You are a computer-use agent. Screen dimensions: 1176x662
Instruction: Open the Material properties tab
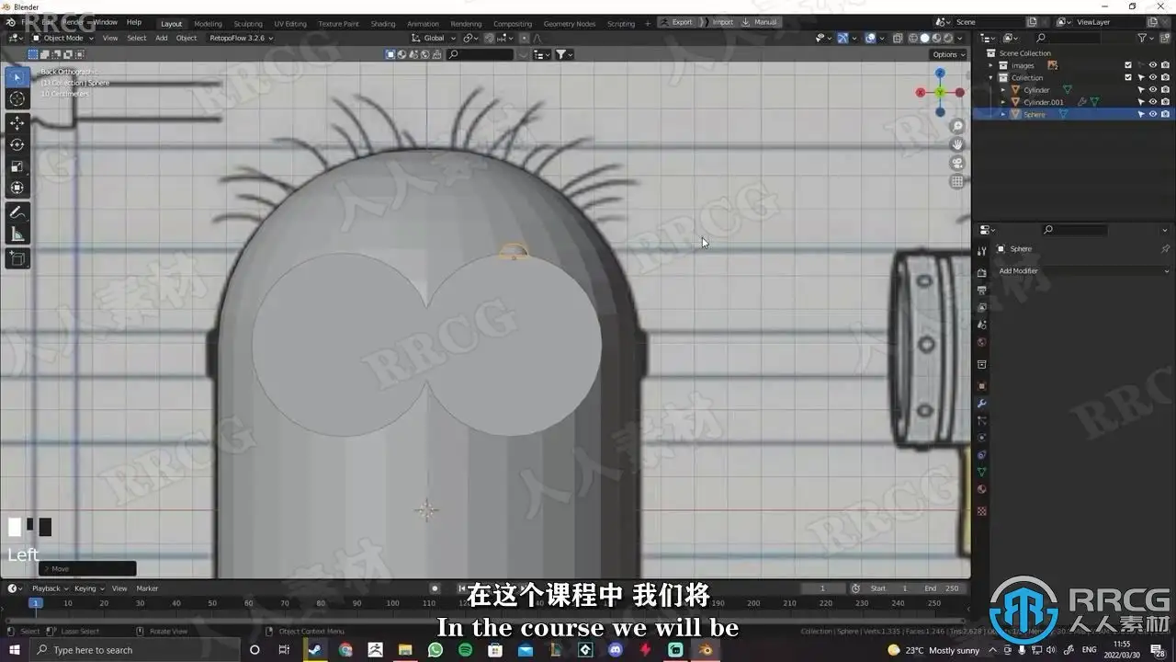point(981,489)
